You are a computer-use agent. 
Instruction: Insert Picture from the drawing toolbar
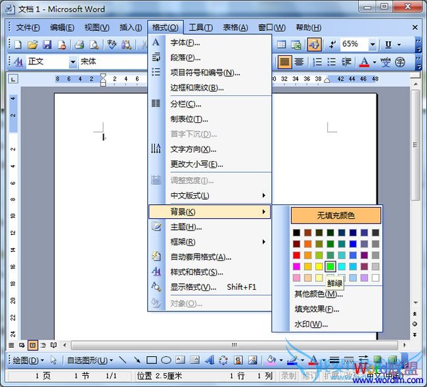[x=253, y=360]
